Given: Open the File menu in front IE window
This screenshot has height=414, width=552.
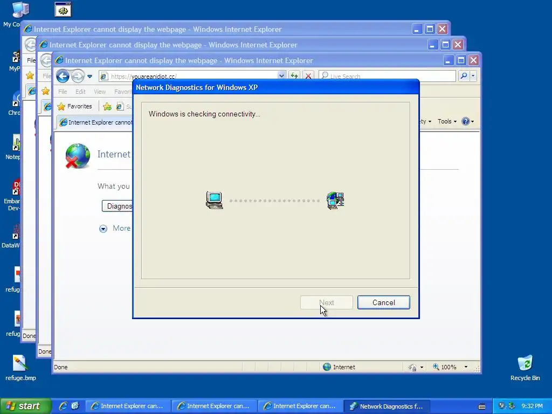Looking at the screenshot, I should click(x=63, y=92).
